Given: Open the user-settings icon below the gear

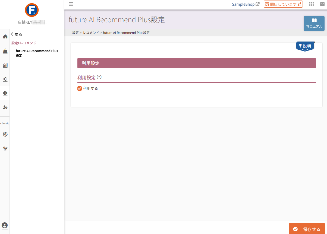Looking at the screenshot, I should click(x=5, y=107).
